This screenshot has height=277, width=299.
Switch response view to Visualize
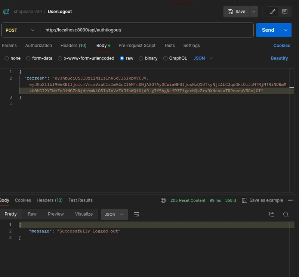click(84, 214)
